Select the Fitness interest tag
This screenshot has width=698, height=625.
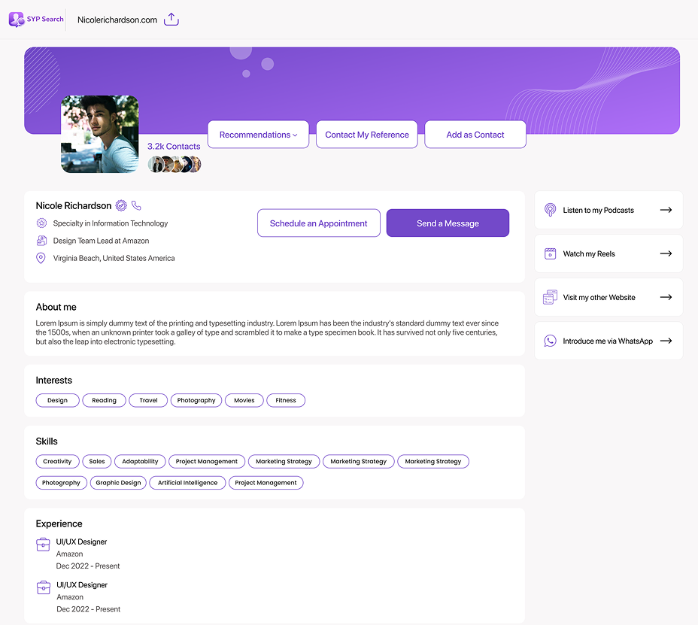coord(286,400)
